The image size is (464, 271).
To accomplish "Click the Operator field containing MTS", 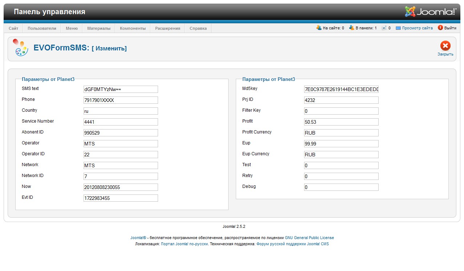I will 121,144.
